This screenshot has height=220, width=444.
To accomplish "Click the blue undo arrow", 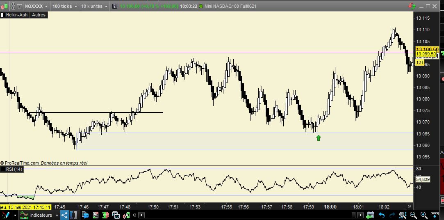I will 382,215.
